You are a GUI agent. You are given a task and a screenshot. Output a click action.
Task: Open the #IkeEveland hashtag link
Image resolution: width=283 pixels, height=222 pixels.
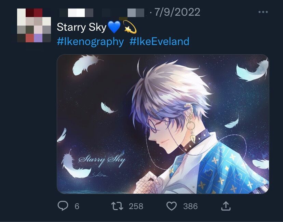(159, 41)
